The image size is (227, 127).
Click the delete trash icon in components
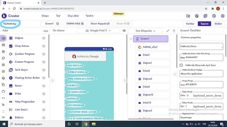(174, 31)
